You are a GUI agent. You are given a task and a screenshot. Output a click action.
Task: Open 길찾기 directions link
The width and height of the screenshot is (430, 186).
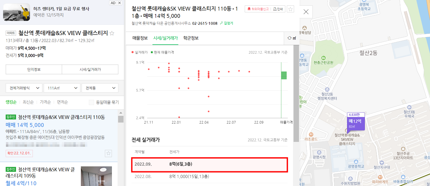point(226,23)
